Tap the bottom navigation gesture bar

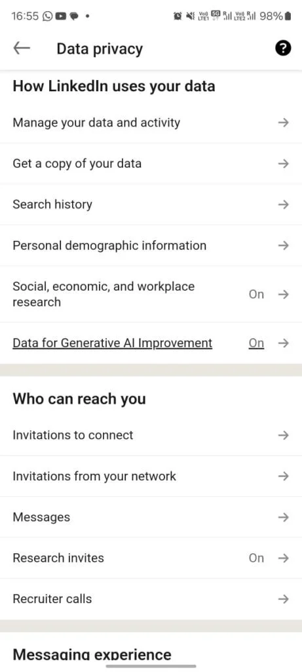coord(151,666)
